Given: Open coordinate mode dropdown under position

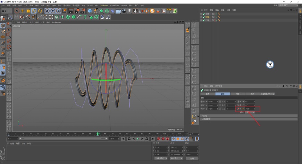Looking at the screenshot, I should click(161, 158).
